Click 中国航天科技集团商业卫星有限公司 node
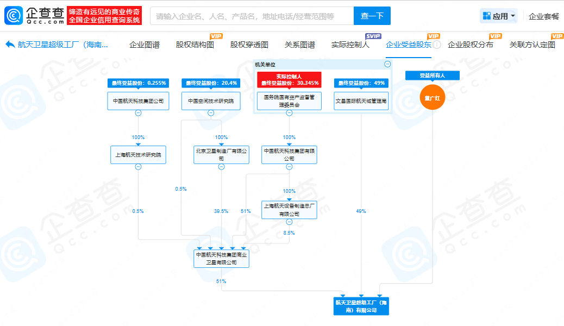 click(x=221, y=259)
